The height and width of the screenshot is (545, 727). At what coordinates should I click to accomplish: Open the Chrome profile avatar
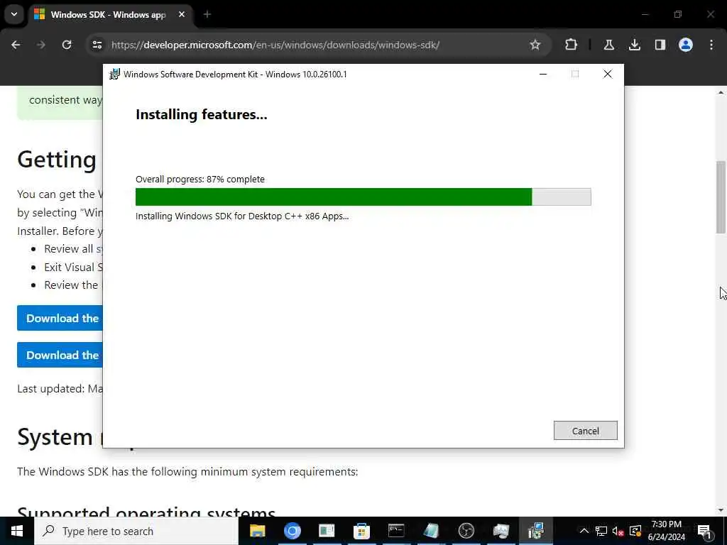tap(686, 45)
